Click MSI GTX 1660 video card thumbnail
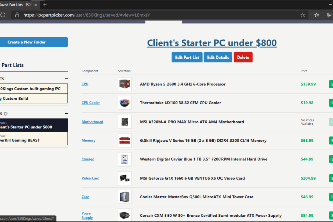 click(x=125, y=178)
